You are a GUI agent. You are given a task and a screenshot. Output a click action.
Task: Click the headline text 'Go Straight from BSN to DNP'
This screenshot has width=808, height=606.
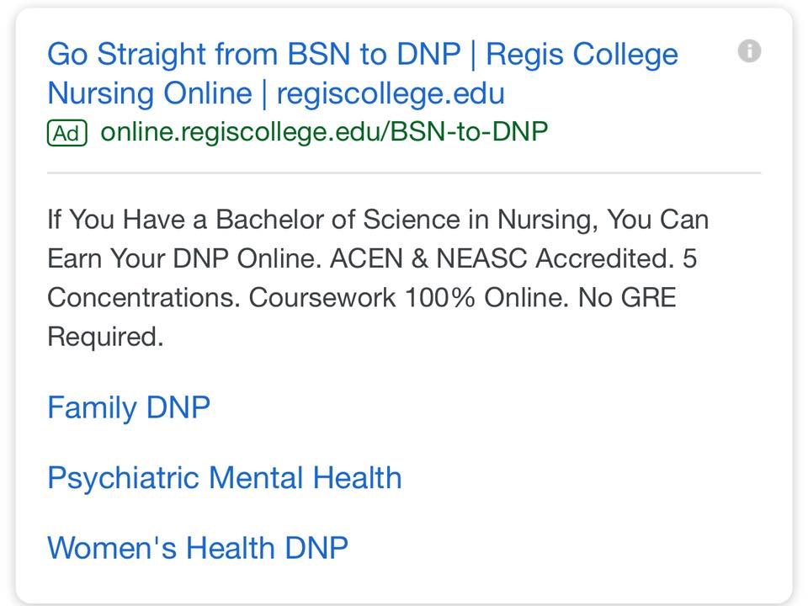click(x=254, y=54)
